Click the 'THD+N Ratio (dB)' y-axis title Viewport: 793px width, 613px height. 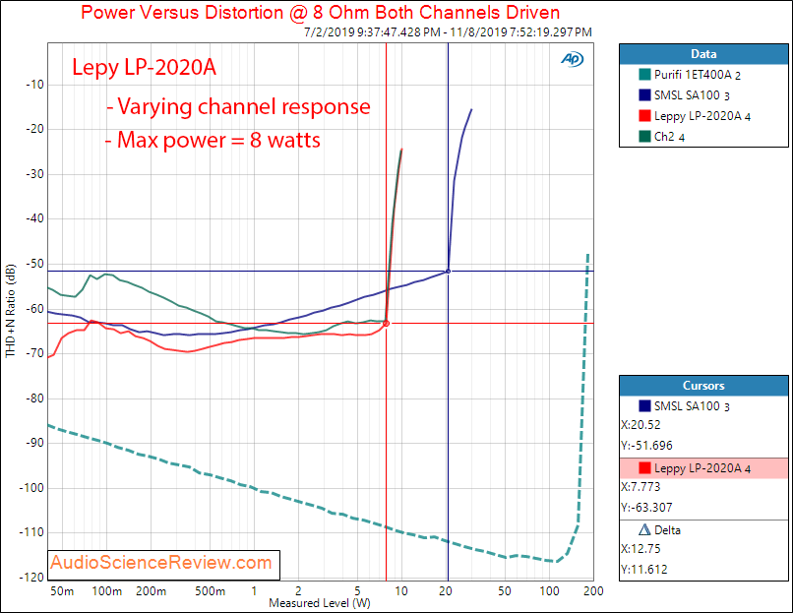click(11, 310)
